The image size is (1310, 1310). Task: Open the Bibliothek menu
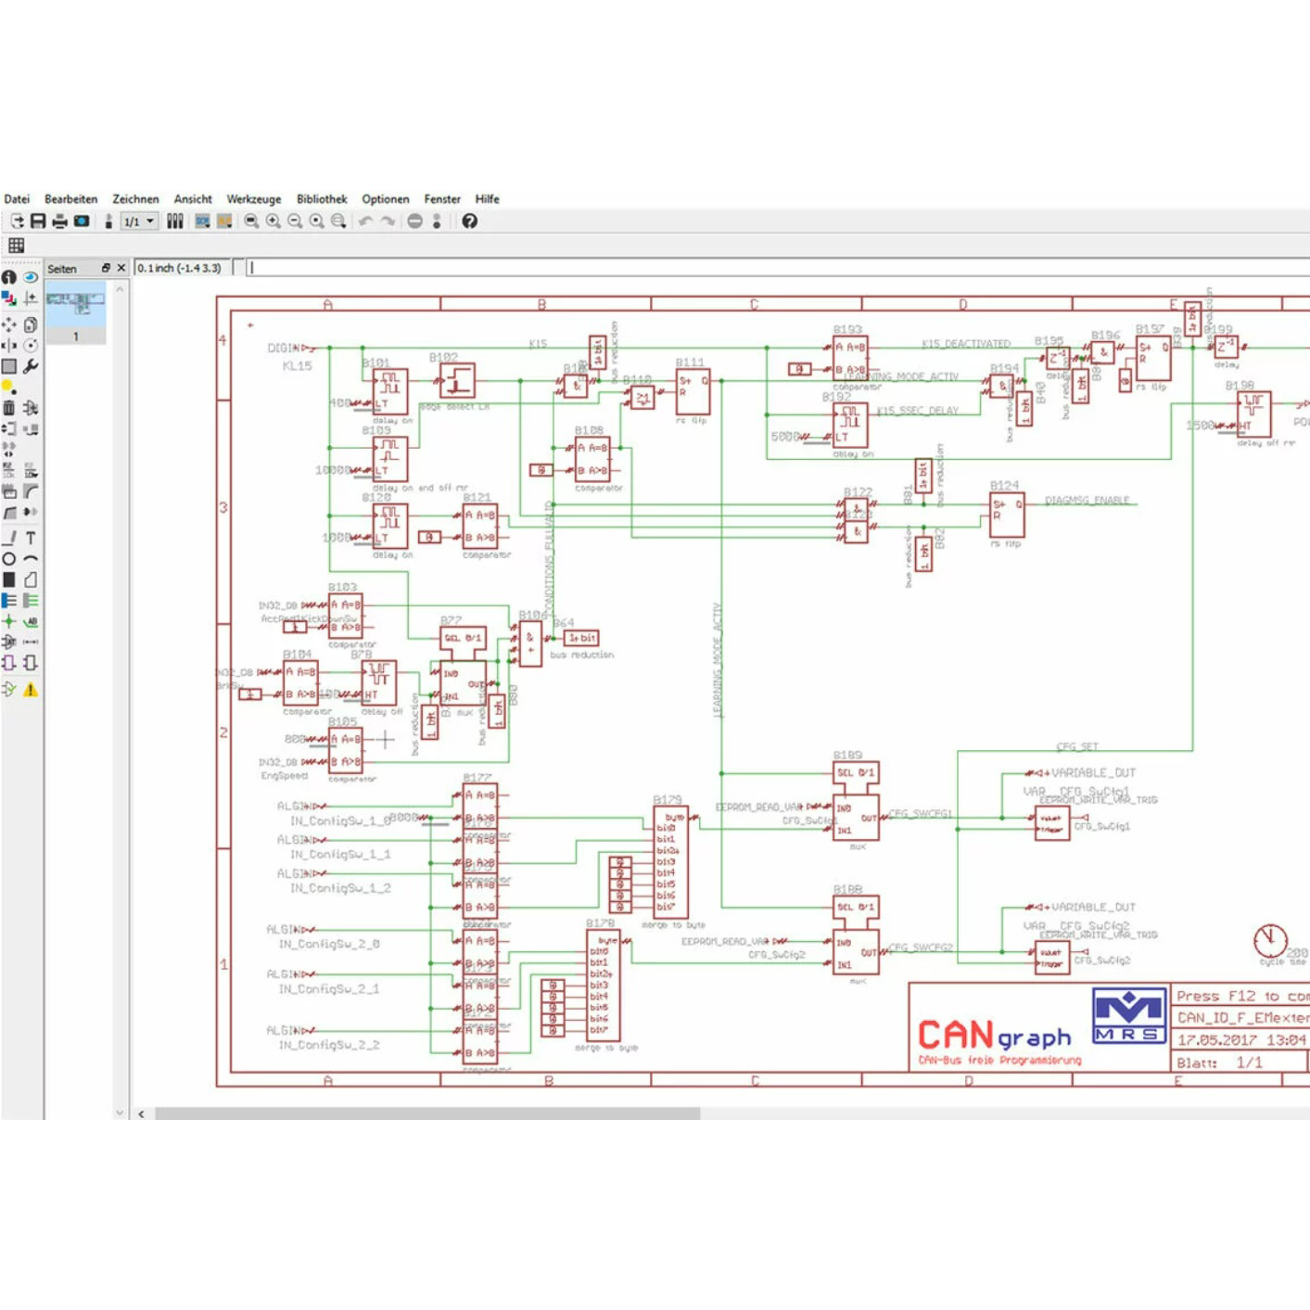point(322,199)
